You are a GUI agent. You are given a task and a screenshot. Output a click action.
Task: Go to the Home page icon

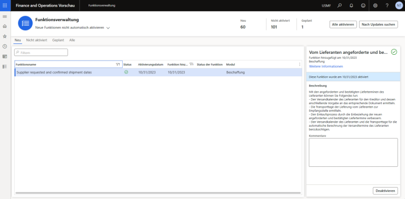tap(5, 26)
